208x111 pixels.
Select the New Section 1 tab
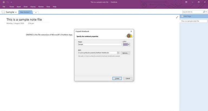pos(25,12)
